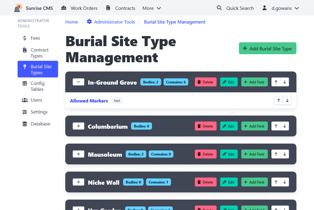The image size is (314, 210).
Task: Click the Config Tables grid icon
Action: point(25,83)
